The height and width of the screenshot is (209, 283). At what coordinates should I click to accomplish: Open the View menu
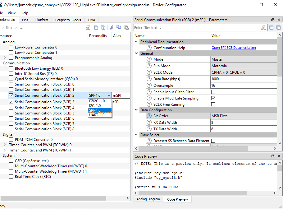tap(11, 13)
